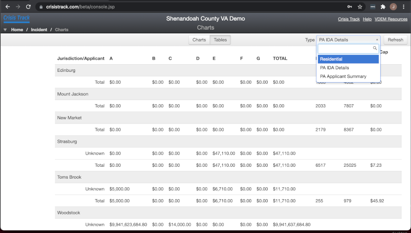Click the $7.23 per capita value
Image resolution: width=411 pixels, height=233 pixels.
coord(376,165)
